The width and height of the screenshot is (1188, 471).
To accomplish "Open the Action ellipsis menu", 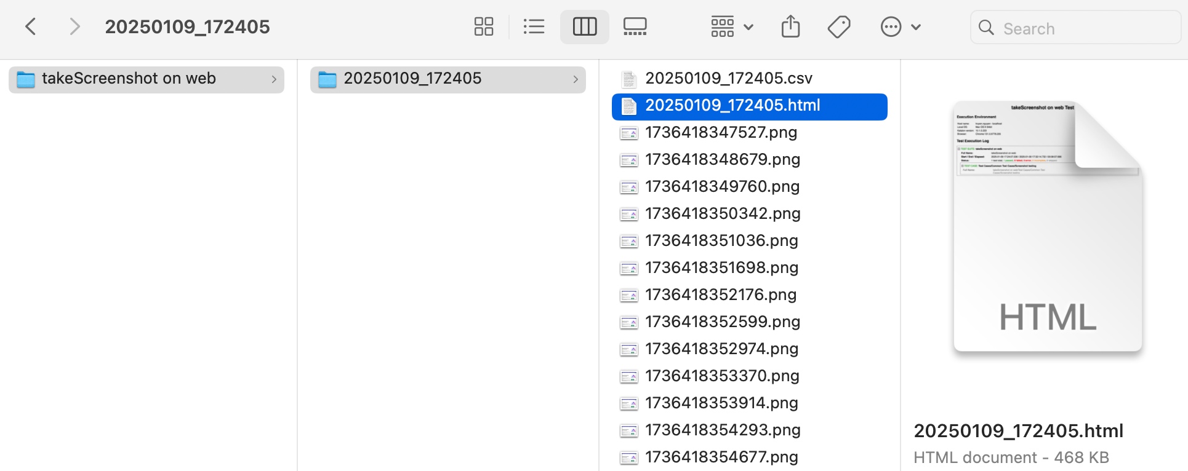I will 901,26.
